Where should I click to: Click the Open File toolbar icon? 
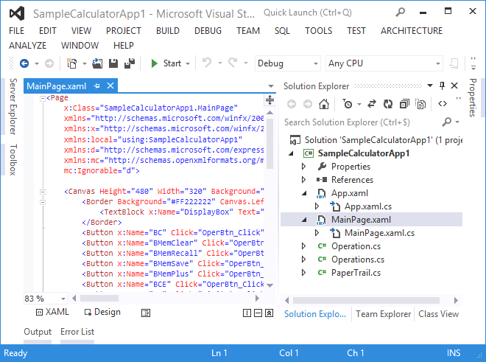click(97, 63)
